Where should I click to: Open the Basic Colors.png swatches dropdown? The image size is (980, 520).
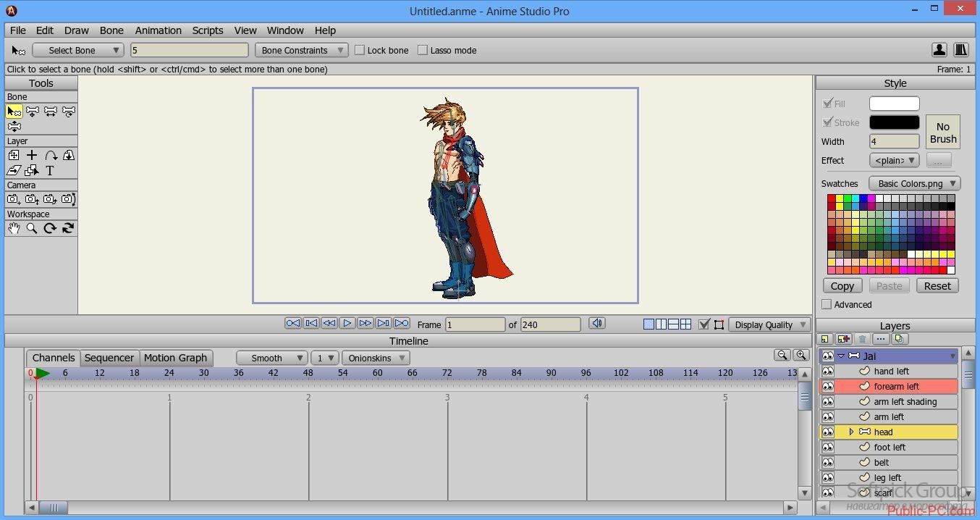[x=915, y=183]
